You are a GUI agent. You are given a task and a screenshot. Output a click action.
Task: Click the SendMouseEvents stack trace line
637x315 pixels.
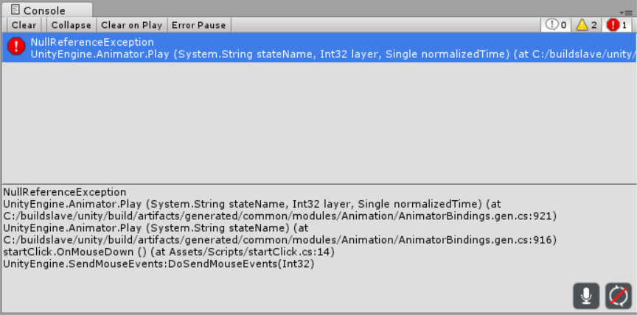[159, 264]
